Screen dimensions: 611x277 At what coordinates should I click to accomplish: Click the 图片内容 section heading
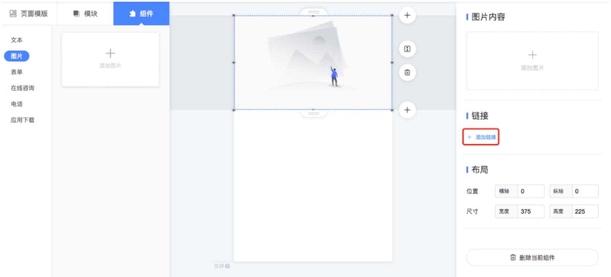click(488, 17)
